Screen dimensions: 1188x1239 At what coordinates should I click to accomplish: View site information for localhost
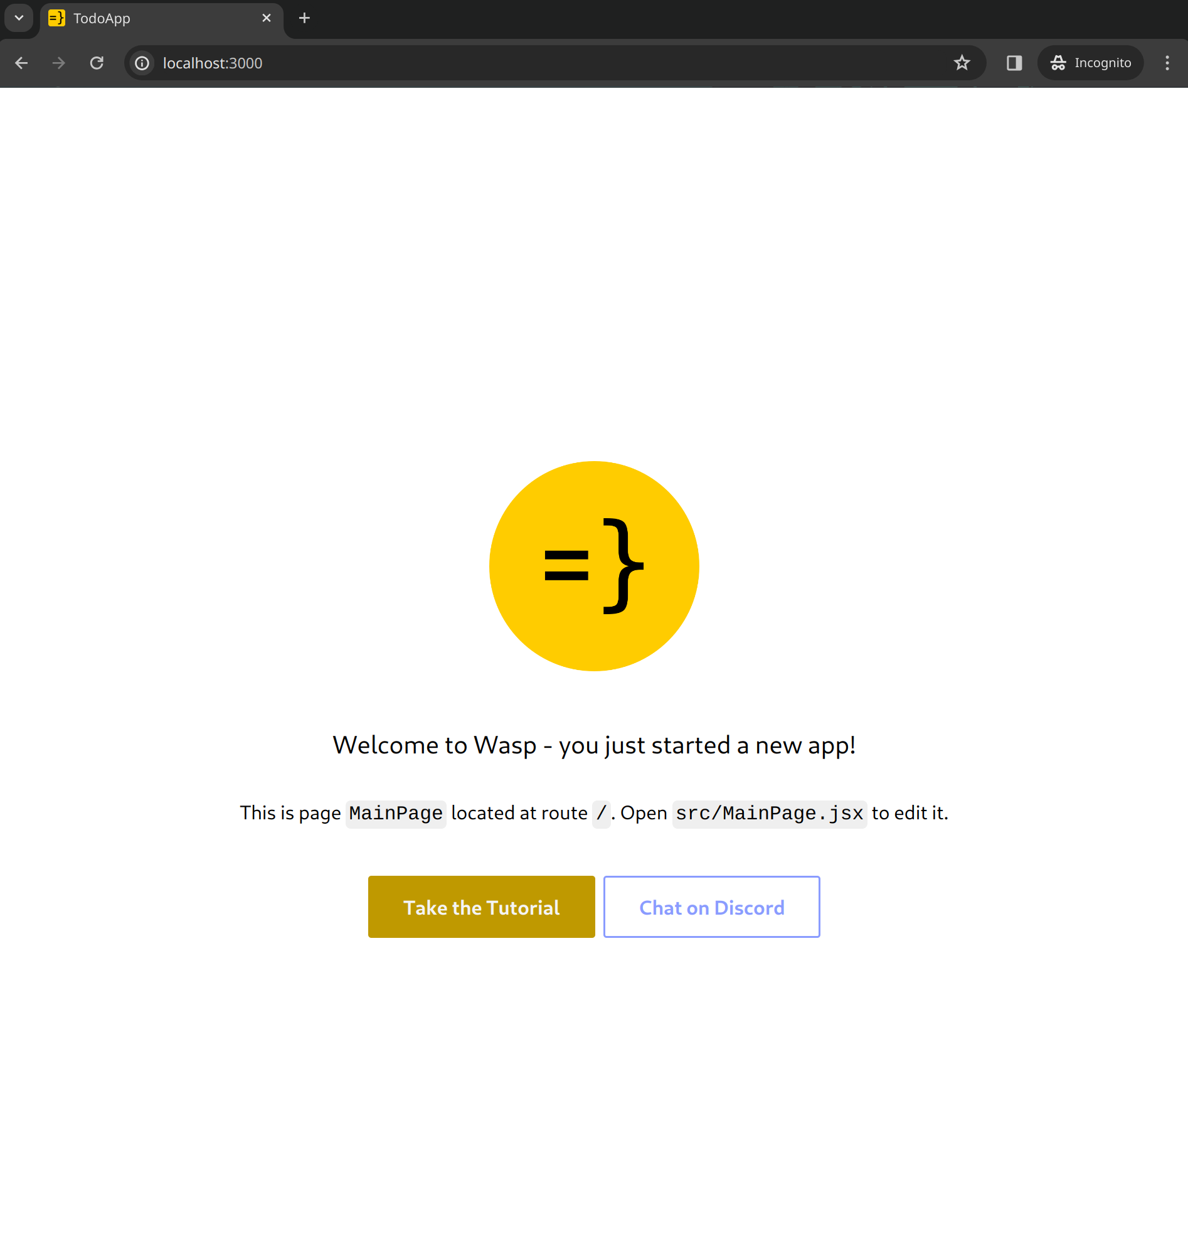coord(143,63)
